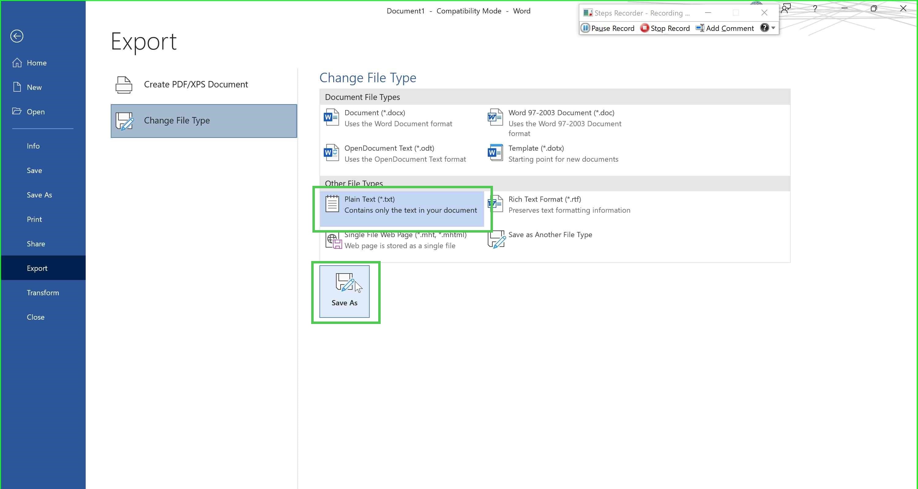918x489 pixels.
Task: Open the Transform page
Action: coord(43,292)
